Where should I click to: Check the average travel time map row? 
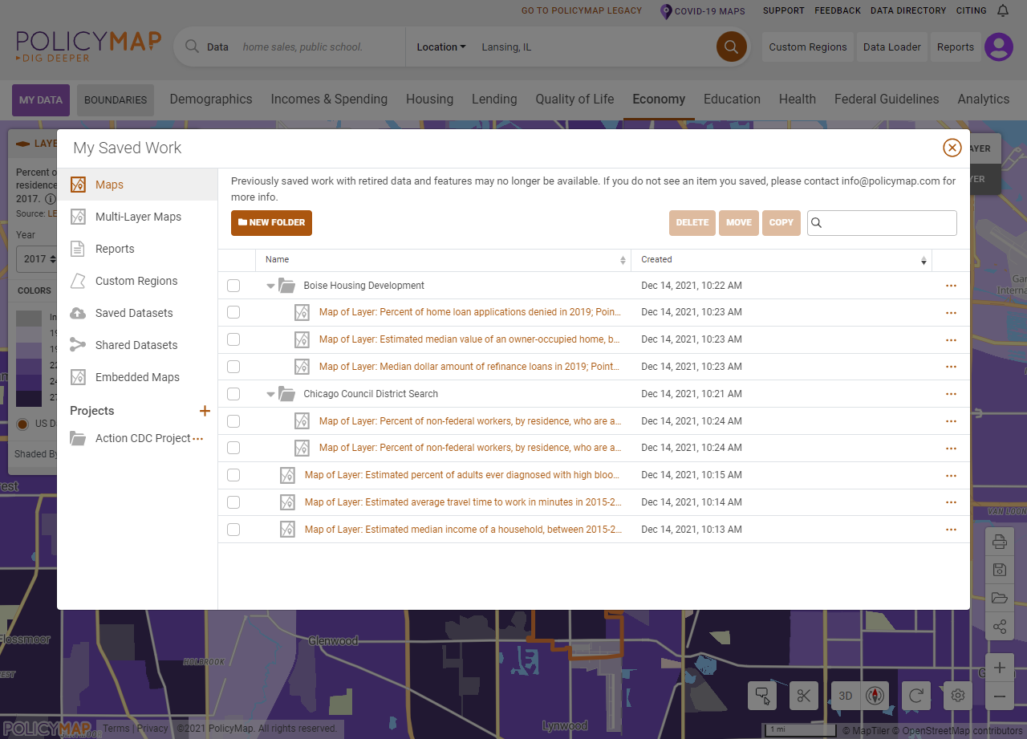pos(233,502)
